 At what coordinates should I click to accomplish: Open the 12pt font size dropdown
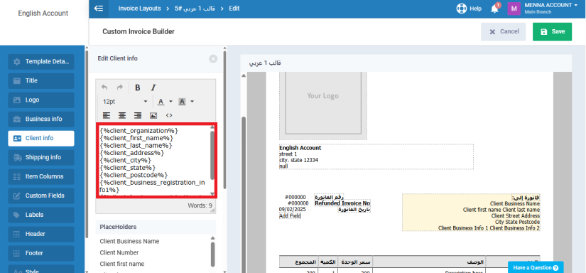click(x=125, y=102)
